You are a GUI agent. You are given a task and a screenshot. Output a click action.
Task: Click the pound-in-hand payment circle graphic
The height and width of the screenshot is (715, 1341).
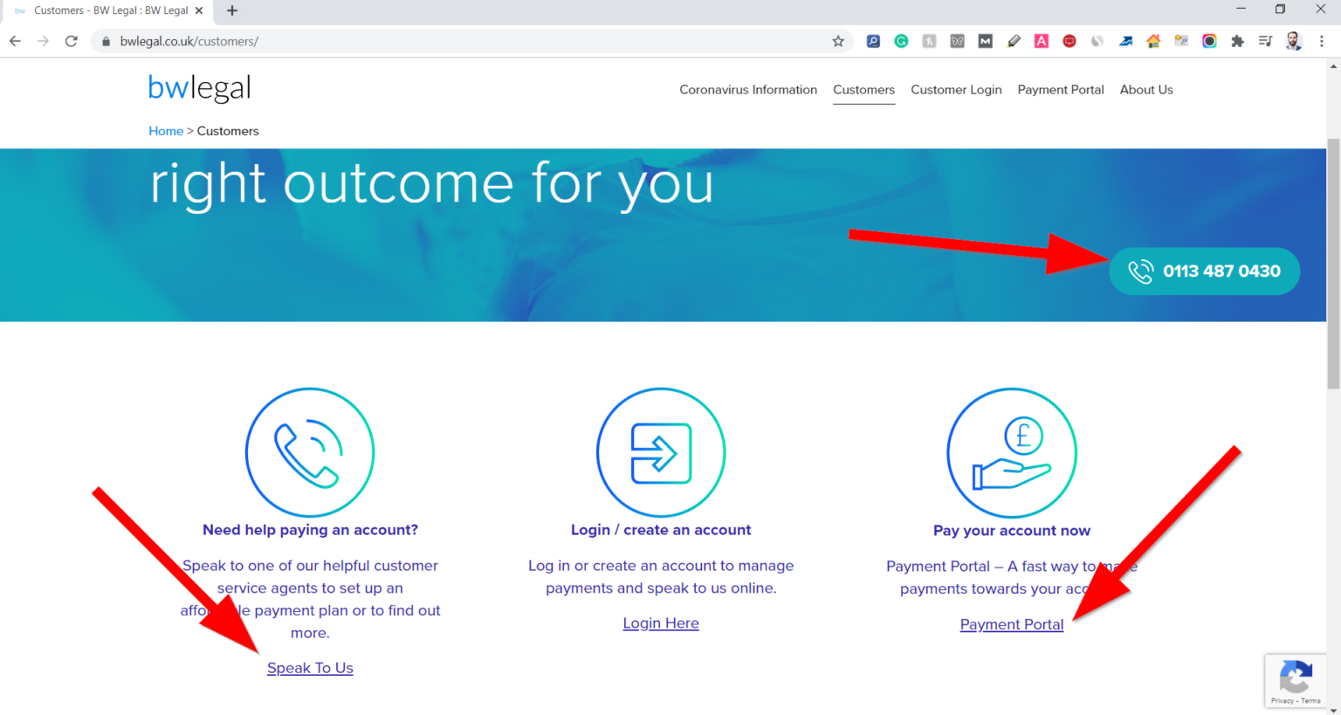(1012, 452)
